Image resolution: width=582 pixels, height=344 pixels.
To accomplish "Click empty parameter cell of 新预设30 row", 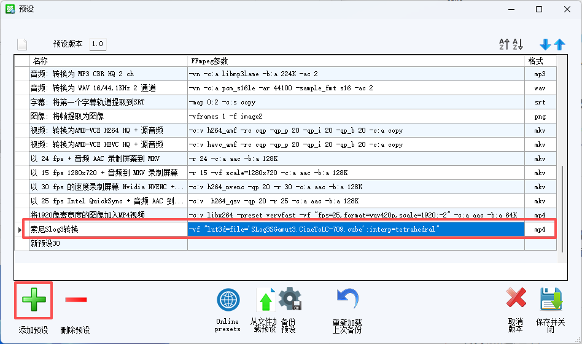I will coord(356,243).
